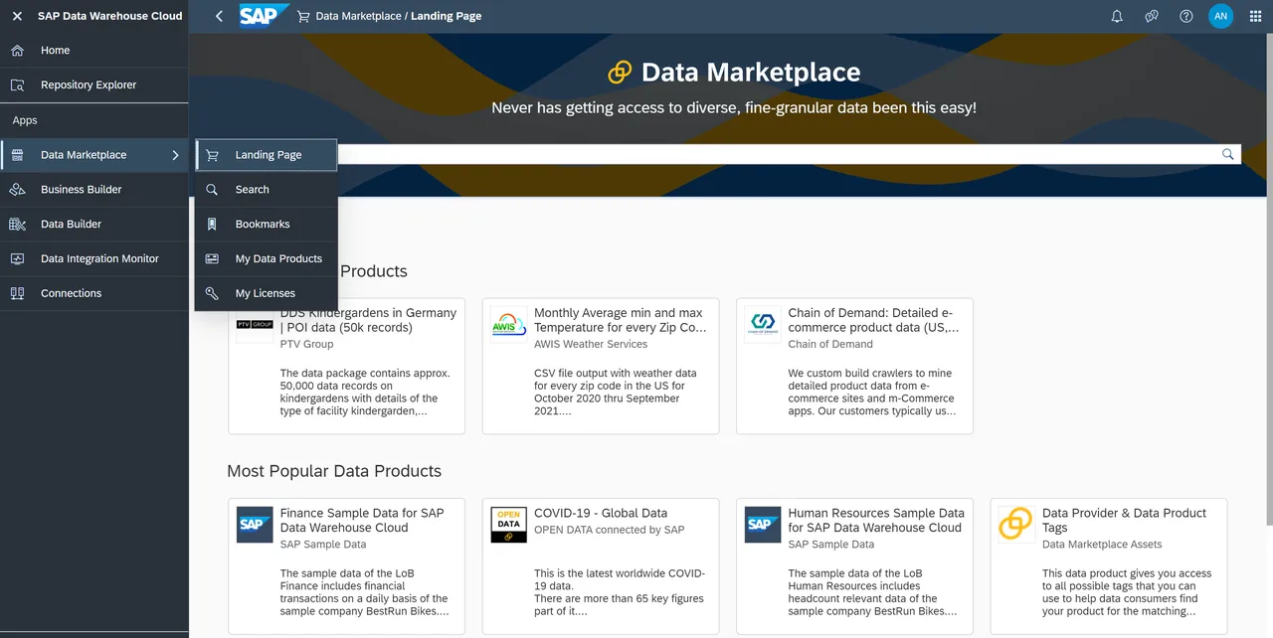
Task: Open the Connections icon
Action: point(17,294)
